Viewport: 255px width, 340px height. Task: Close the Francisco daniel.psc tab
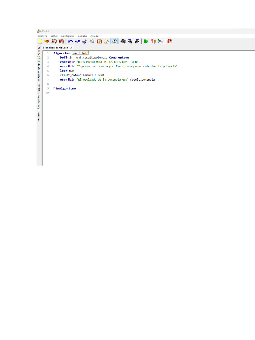pos(71,48)
